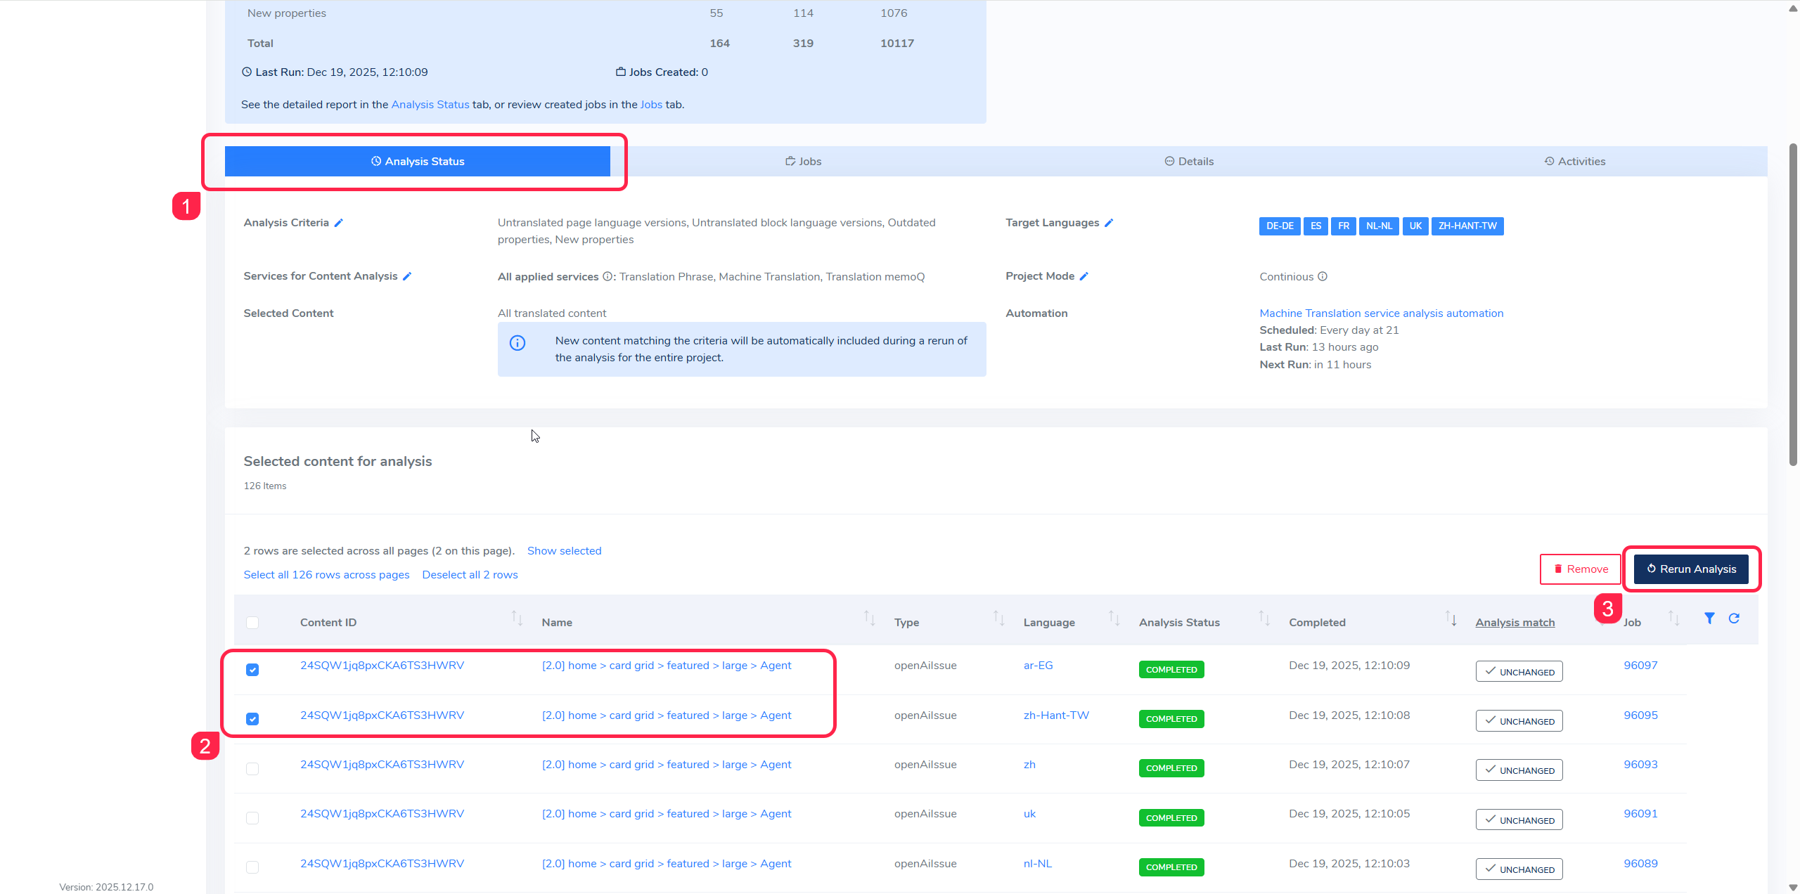Switch to Analysis Status tab
Viewport: 1800px width, 894px height.
pos(418,162)
